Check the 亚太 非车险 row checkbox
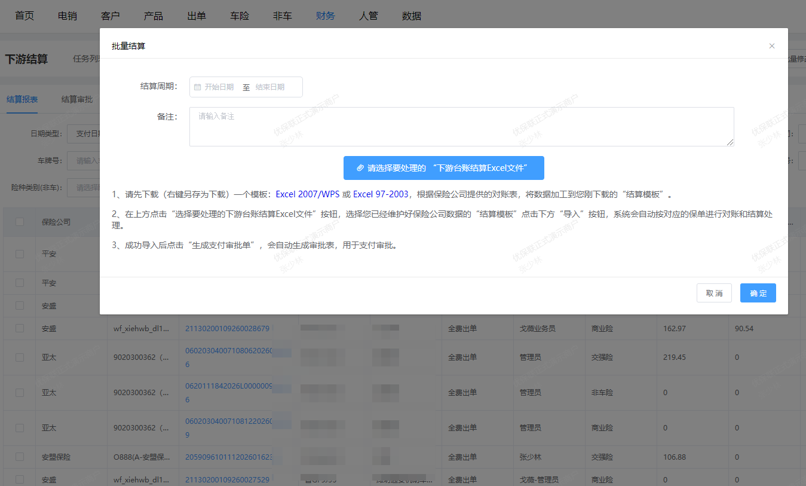The width and height of the screenshot is (806, 486). pos(20,392)
